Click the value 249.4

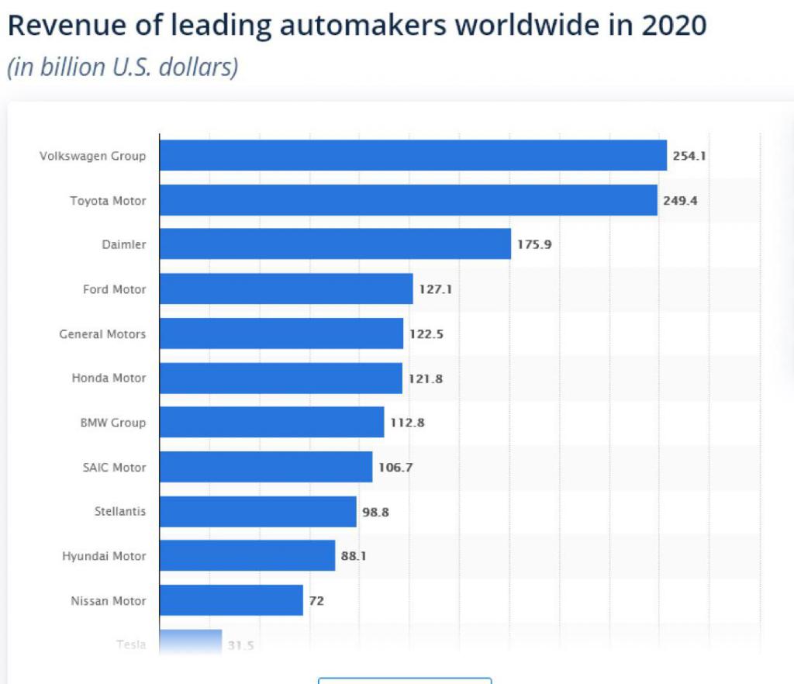(x=680, y=201)
